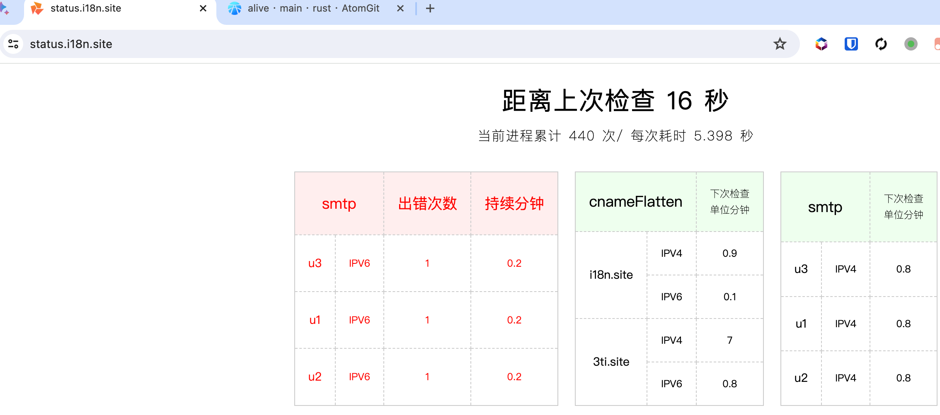This screenshot has height=415, width=940.
Task: Open a new tab with plus button
Action: pos(430,9)
